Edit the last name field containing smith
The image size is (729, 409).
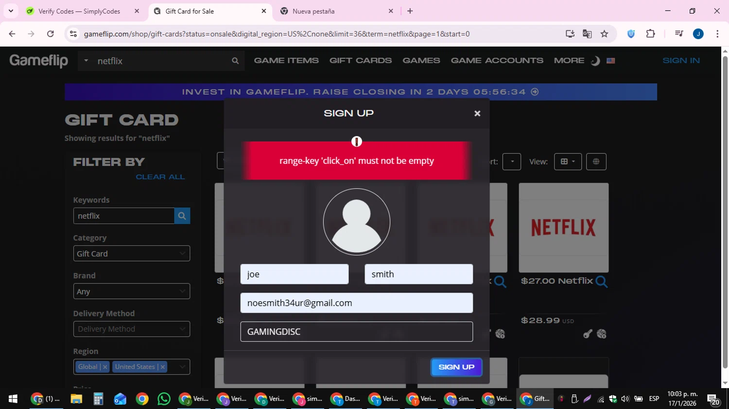click(419, 274)
